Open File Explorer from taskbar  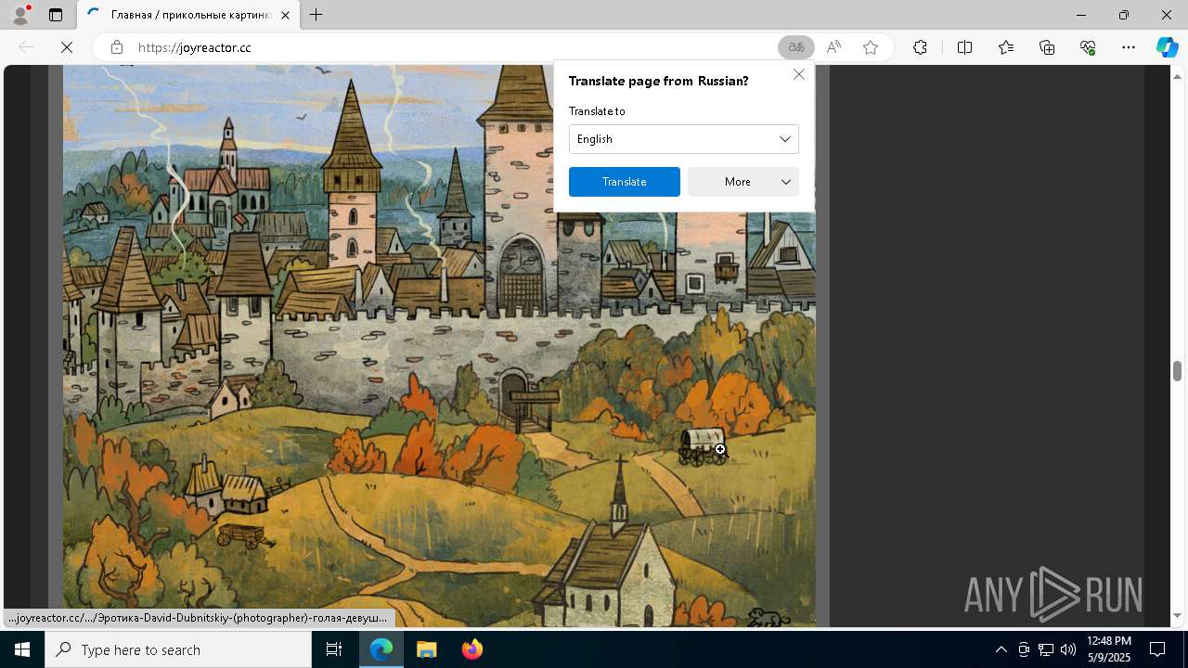coord(426,649)
